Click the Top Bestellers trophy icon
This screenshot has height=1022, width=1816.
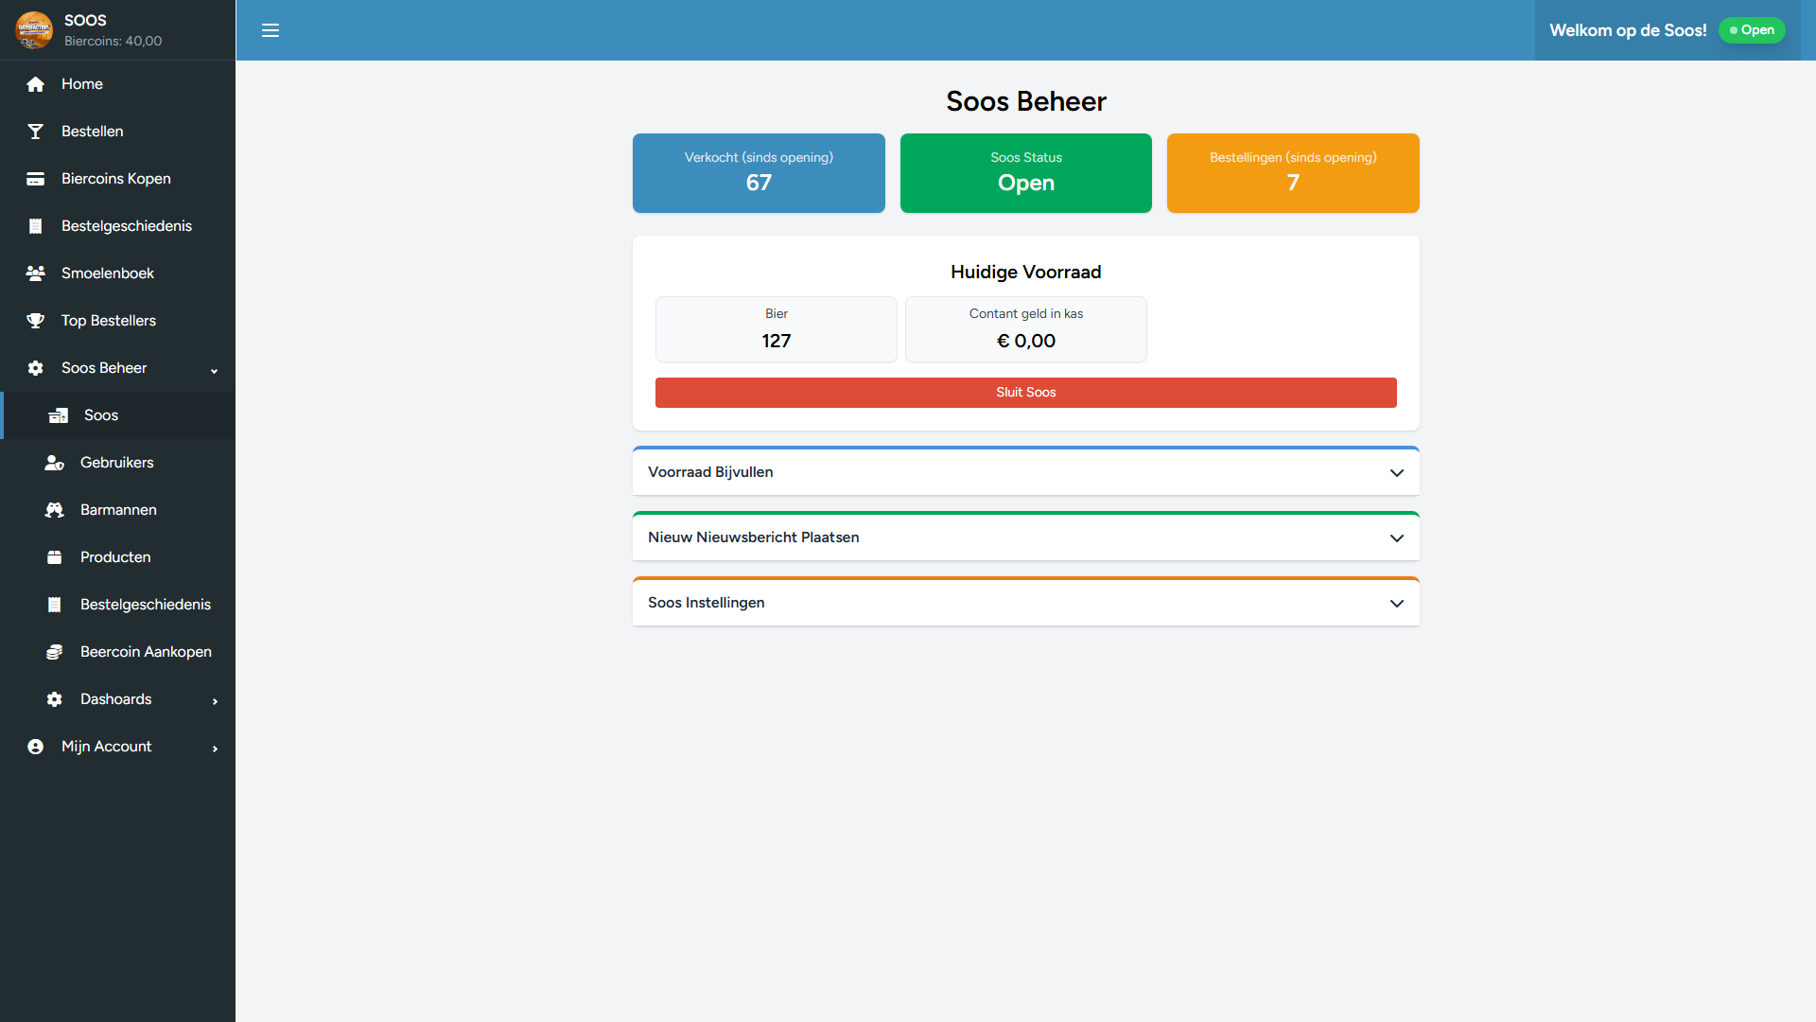(x=36, y=321)
